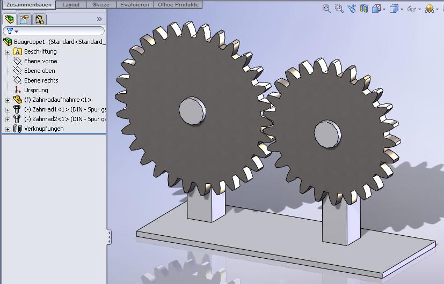
Task: Open the View Orientation dropdown
Action: (x=377, y=9)
